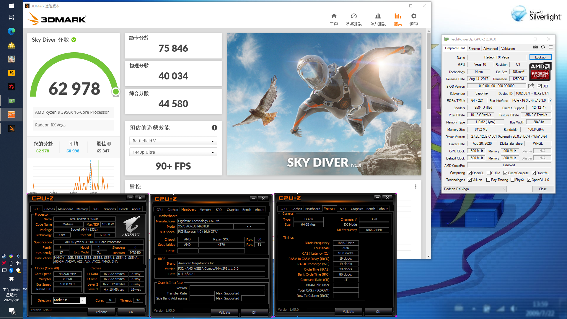Click OK in Memory CPU-Z window
This screenshot has width=567, height=319.
(378, 312)
